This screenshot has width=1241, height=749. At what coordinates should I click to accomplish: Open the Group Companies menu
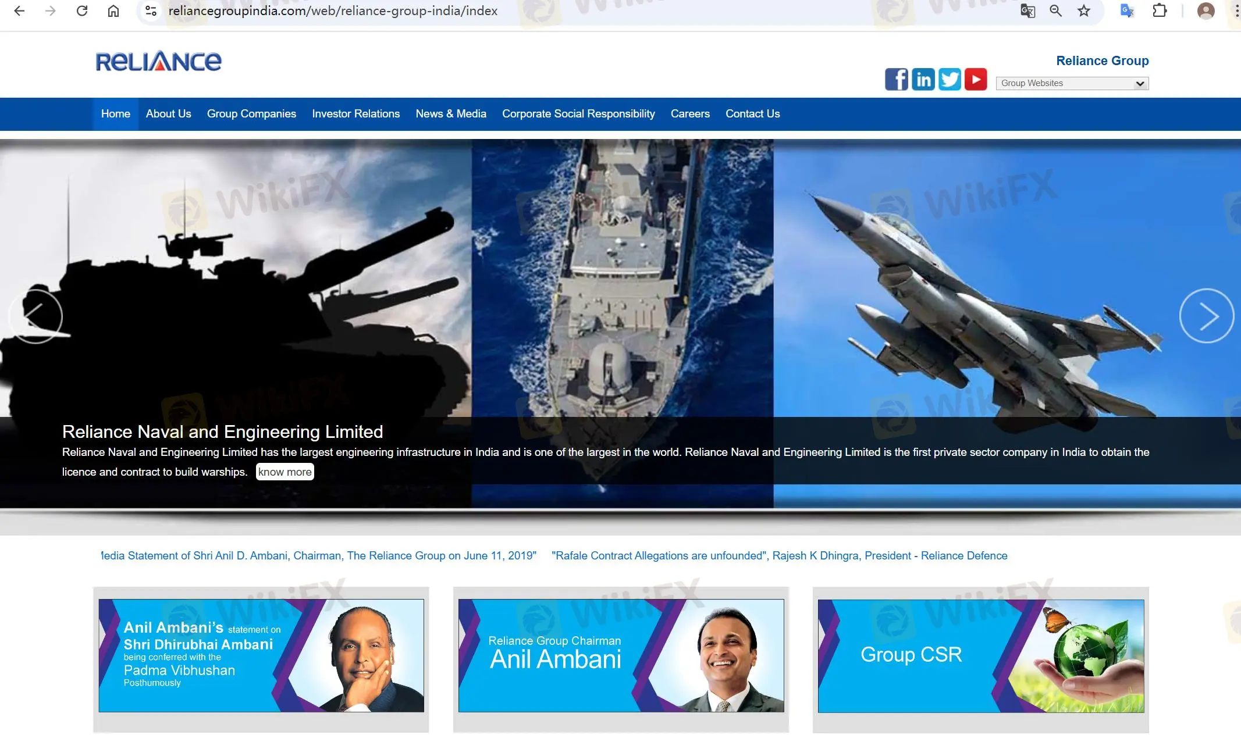251,114
